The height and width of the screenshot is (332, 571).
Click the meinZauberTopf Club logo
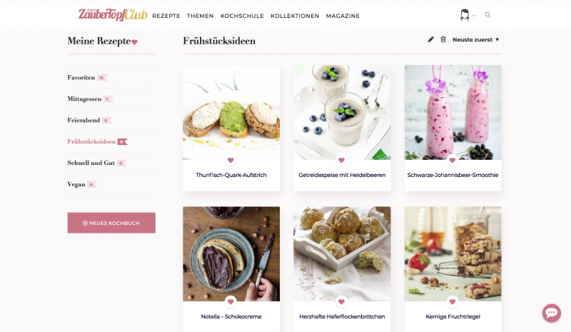tap(113, 14)
